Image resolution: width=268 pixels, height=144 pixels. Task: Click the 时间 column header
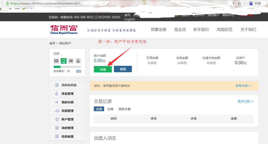tap(114, 119)
